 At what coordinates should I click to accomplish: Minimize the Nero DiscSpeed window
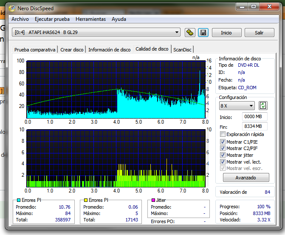point(242,7)
